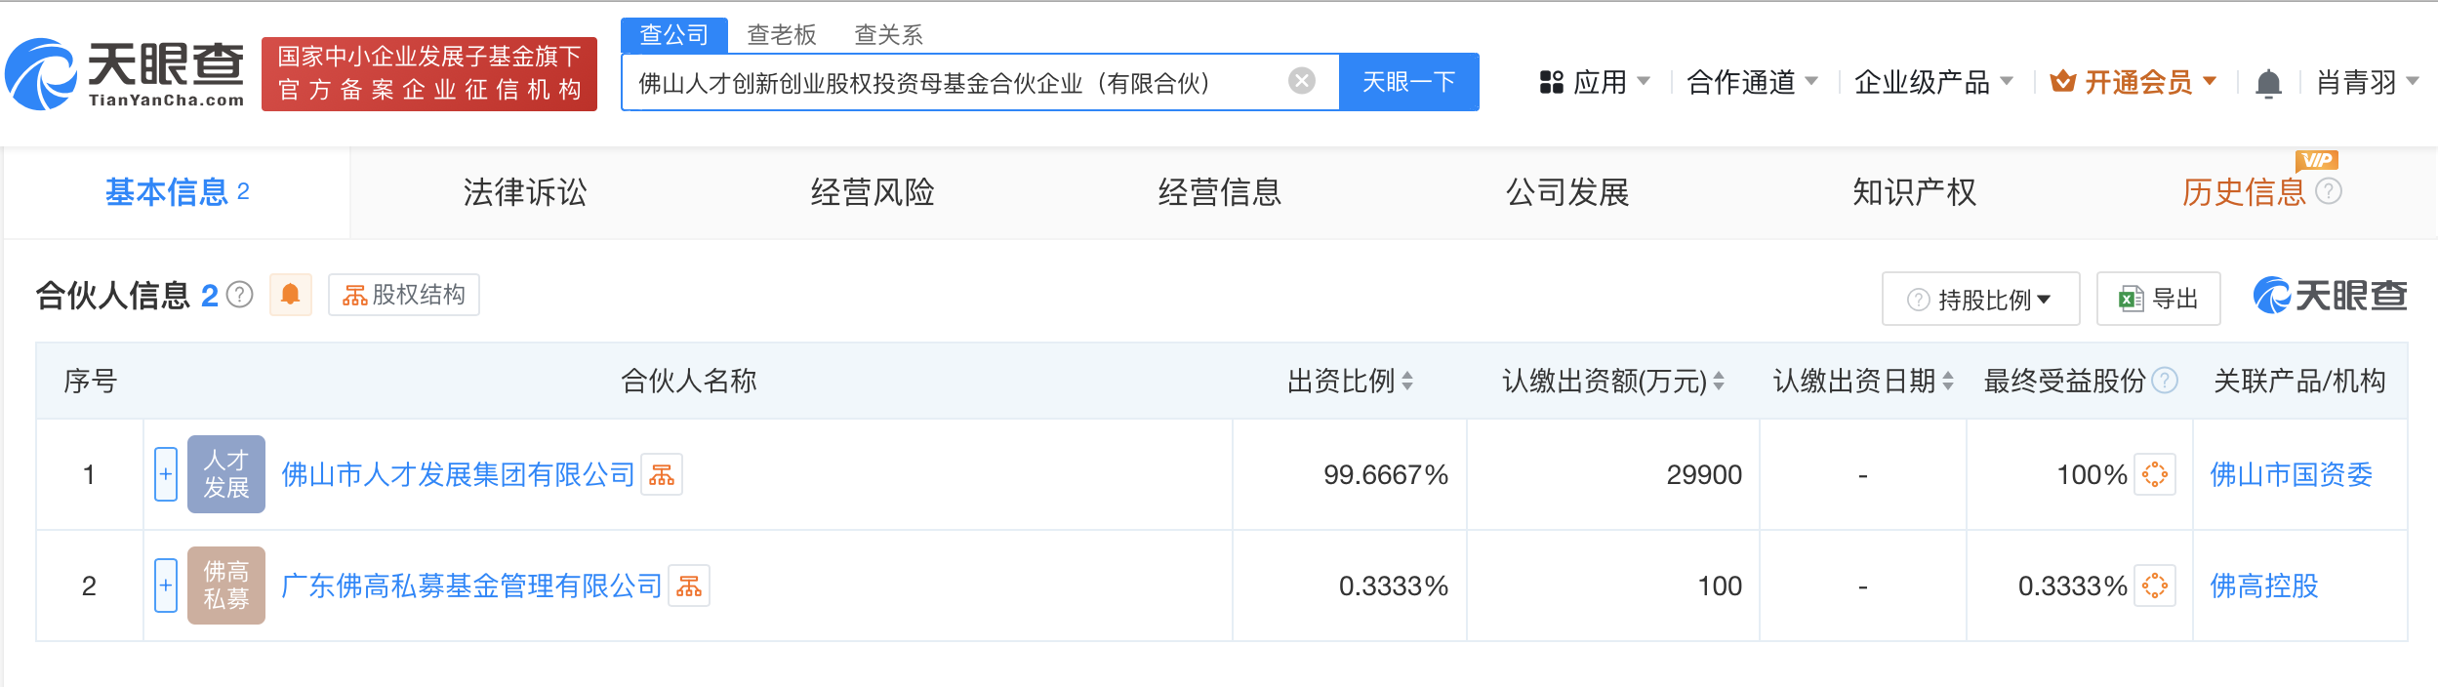Sort by 认缴出资日期 column arrows
Viewport: 2438px width, 687px height.
(x=1948, y=381)
